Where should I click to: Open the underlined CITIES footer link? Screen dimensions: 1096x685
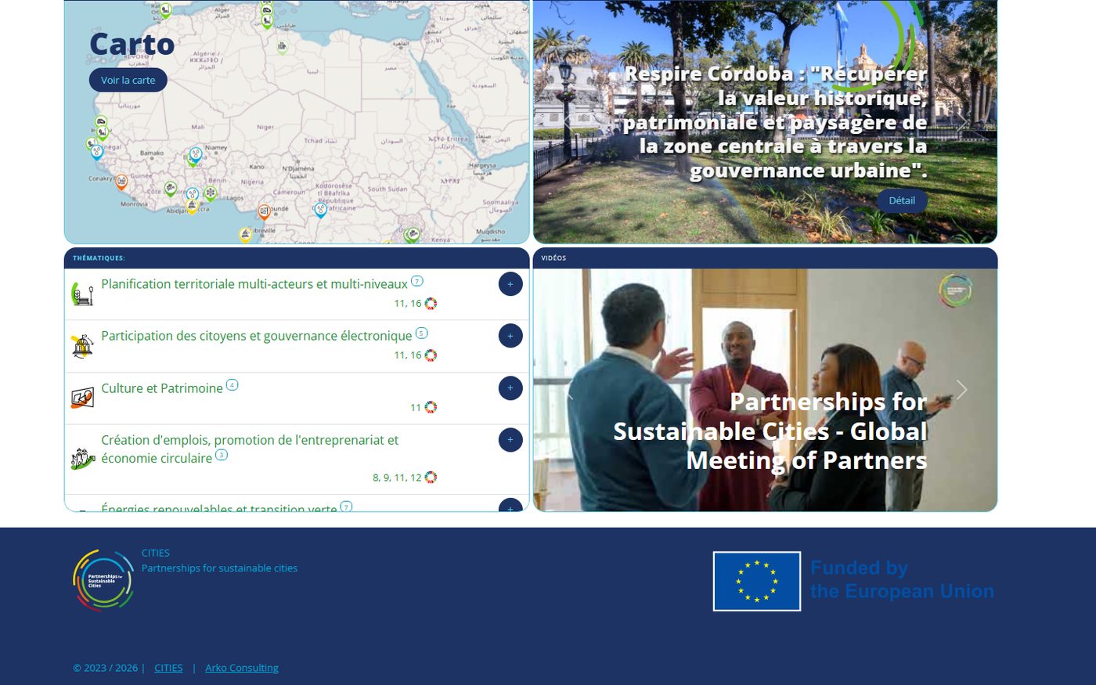168,668
